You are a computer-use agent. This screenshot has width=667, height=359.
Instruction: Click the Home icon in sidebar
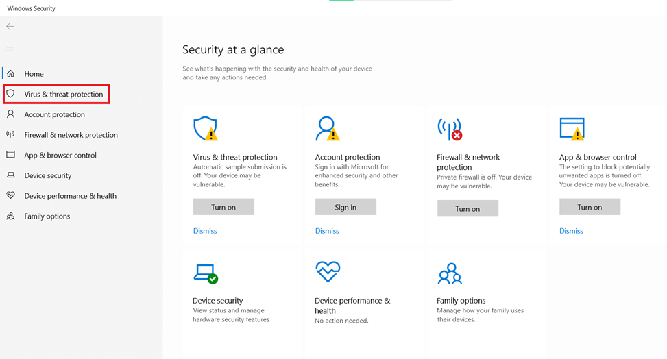tap(10, 73)
